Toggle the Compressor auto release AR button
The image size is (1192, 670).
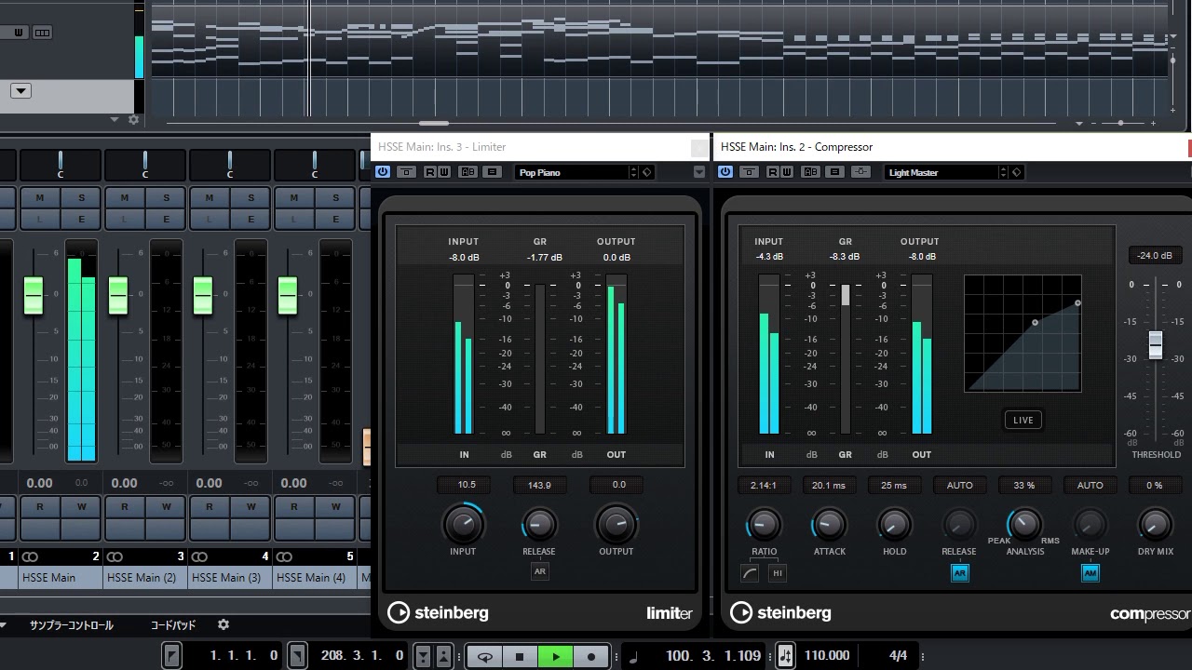(x=959, y=573)
